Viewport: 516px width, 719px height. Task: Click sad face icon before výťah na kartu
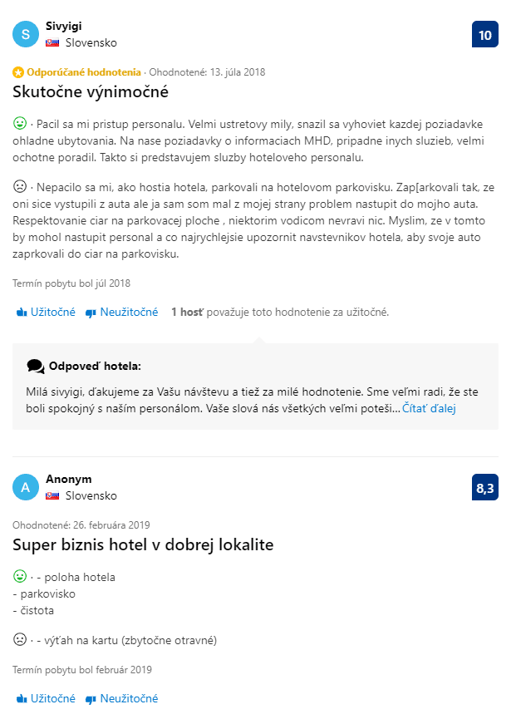(x=20, y=640)
